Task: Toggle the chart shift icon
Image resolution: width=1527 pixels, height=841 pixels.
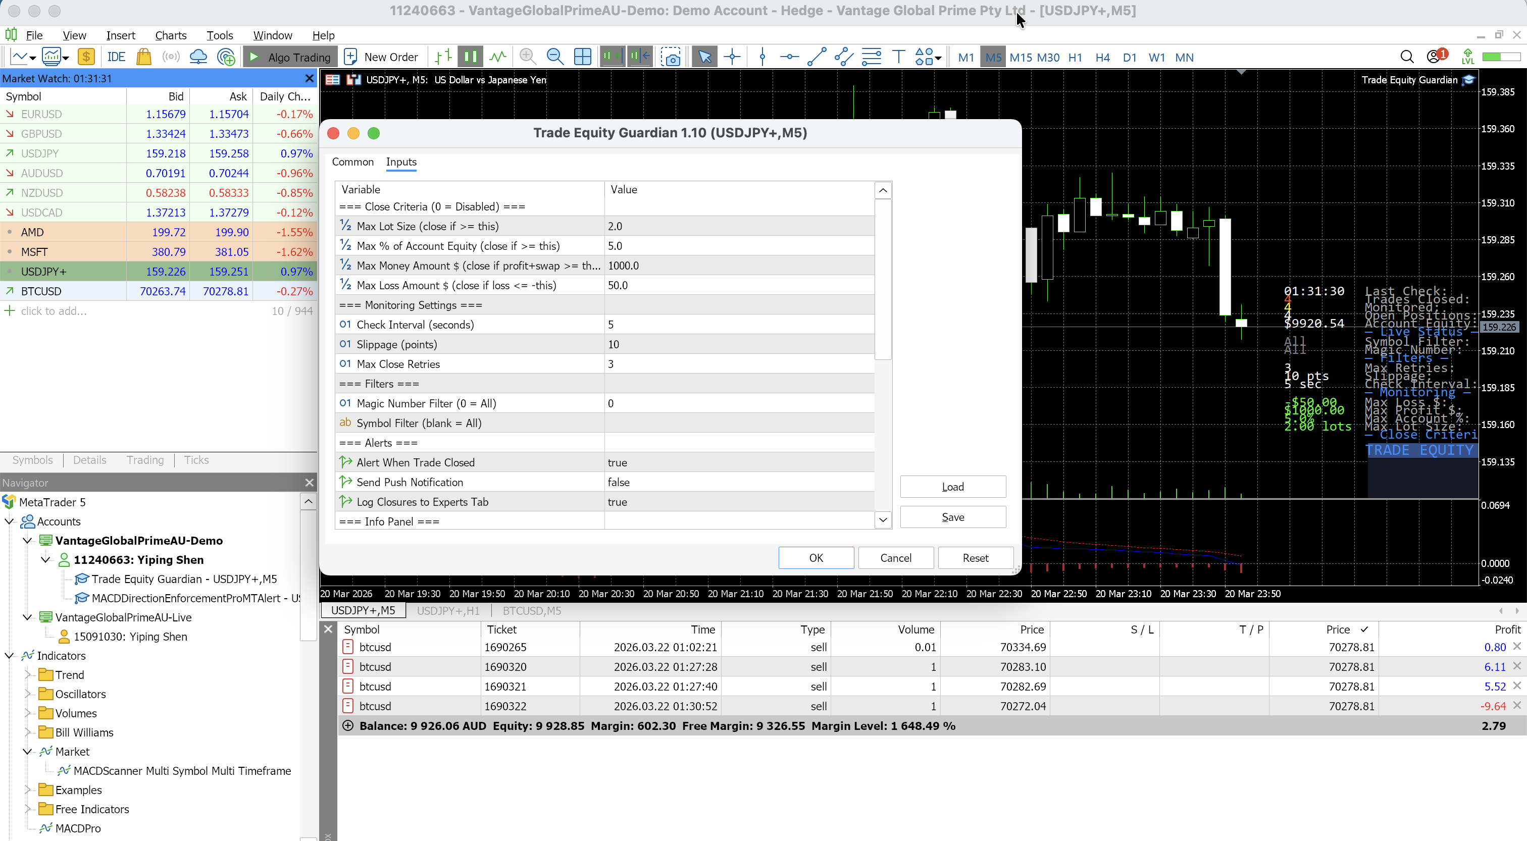Action: tap(640, 57)
